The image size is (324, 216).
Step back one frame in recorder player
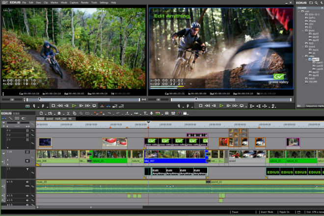[x=214, y=106]
